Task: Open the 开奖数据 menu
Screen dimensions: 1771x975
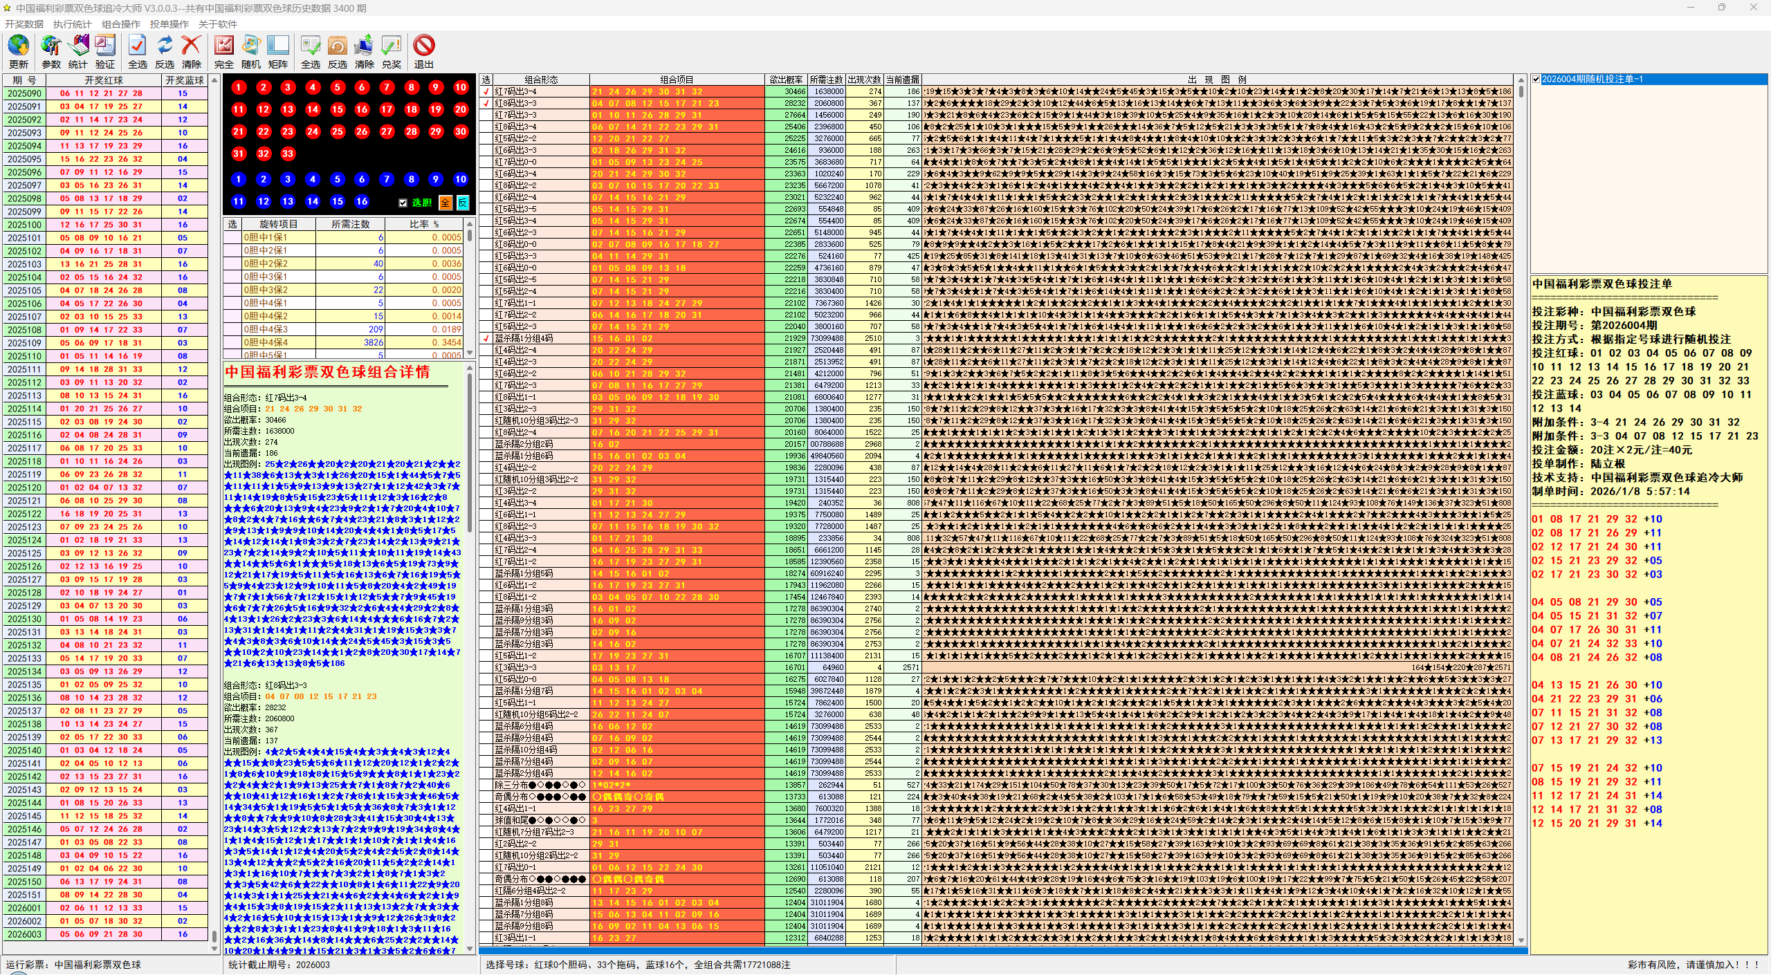Action: [24, 24]
